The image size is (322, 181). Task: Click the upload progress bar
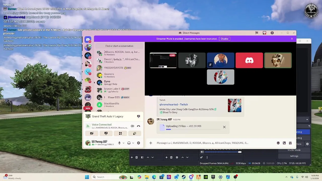coord(193,130)
